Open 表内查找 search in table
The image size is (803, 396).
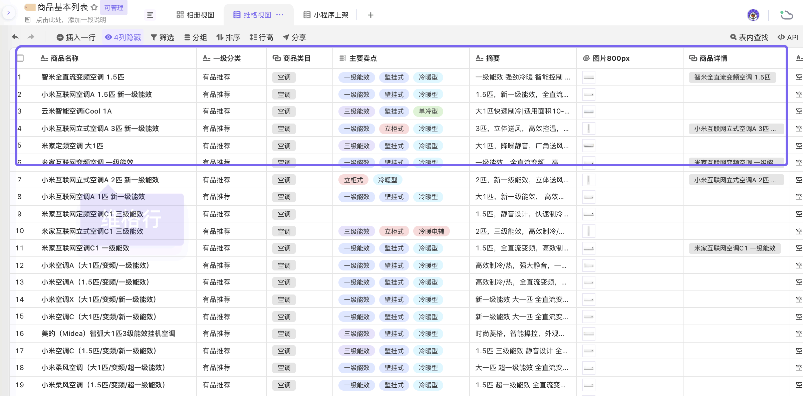pyautogui.click(x=749, y=37)
